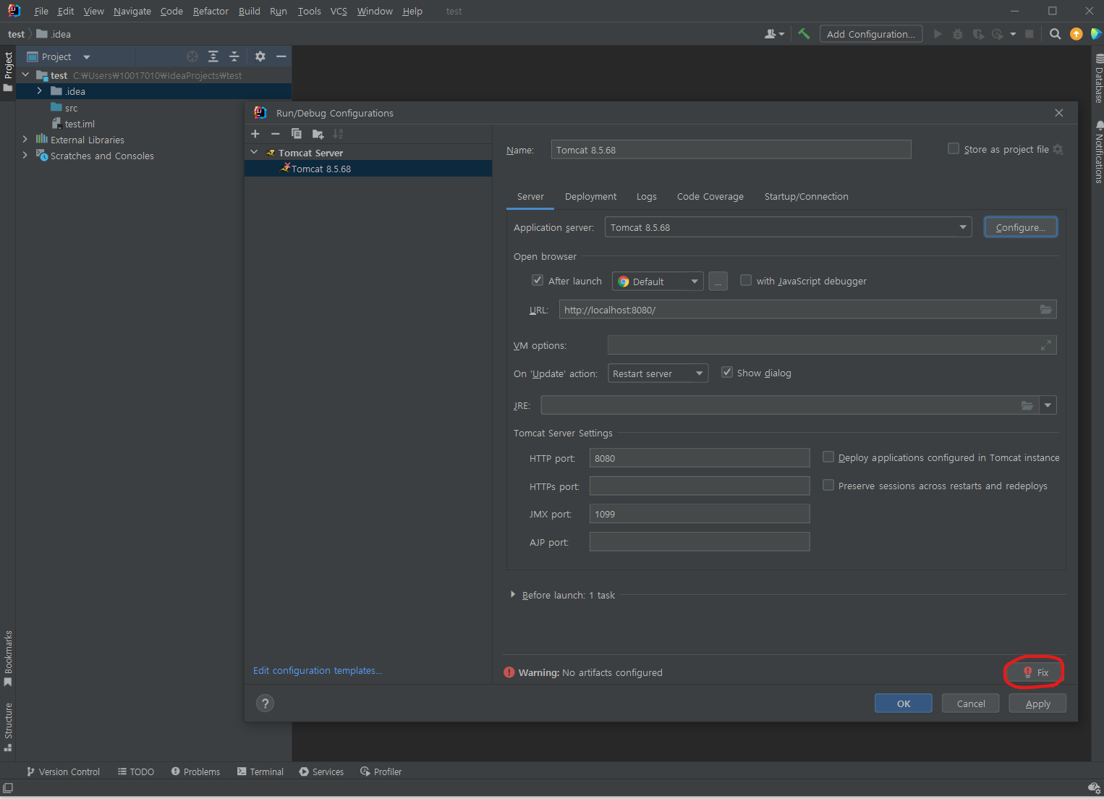Screen dimensions: 1104x799
Task: Open Edit configuration templates link
Action: pyautogui.click(x=318, y=670)
